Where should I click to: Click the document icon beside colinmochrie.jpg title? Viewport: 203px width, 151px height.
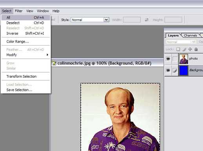pyautogui.click(x=54, y=63)
